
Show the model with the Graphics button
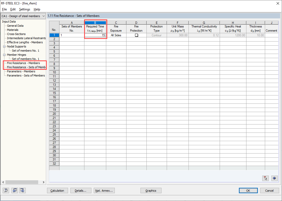(151, 190)
